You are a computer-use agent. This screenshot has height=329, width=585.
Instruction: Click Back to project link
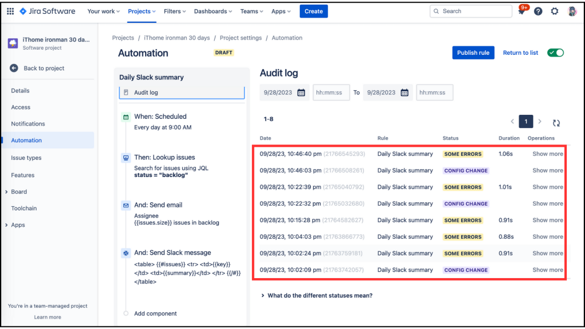click(x=44, y=69)
